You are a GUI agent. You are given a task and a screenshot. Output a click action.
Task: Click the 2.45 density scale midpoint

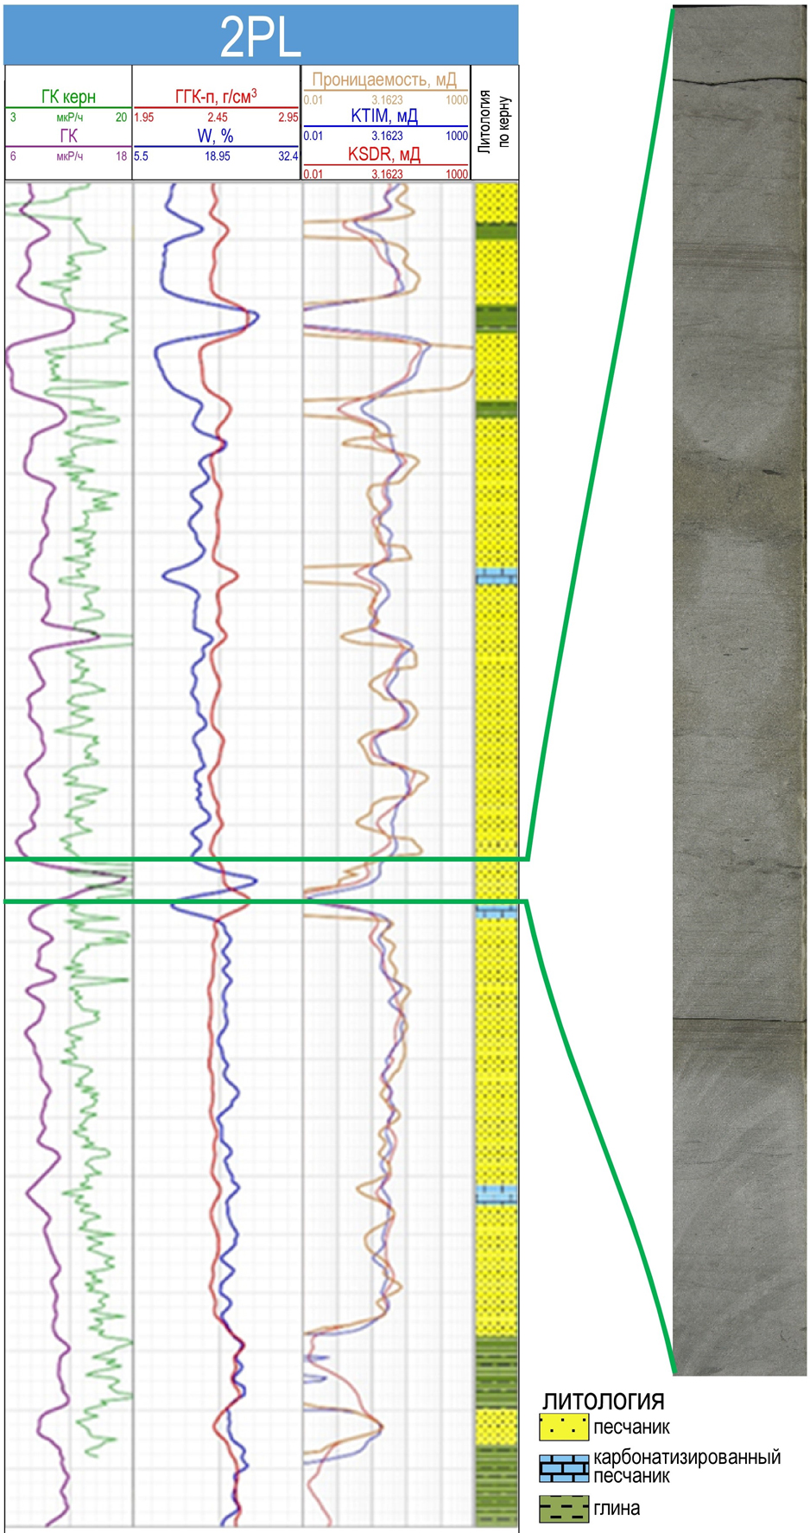point(217,118)
